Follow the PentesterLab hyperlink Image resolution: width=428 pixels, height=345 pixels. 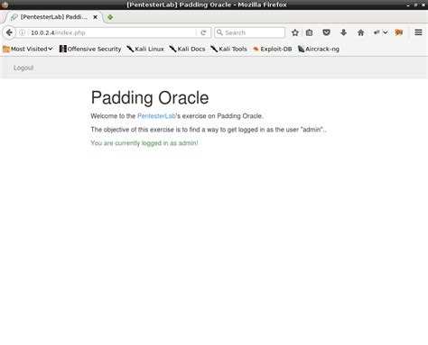[156, 116]
